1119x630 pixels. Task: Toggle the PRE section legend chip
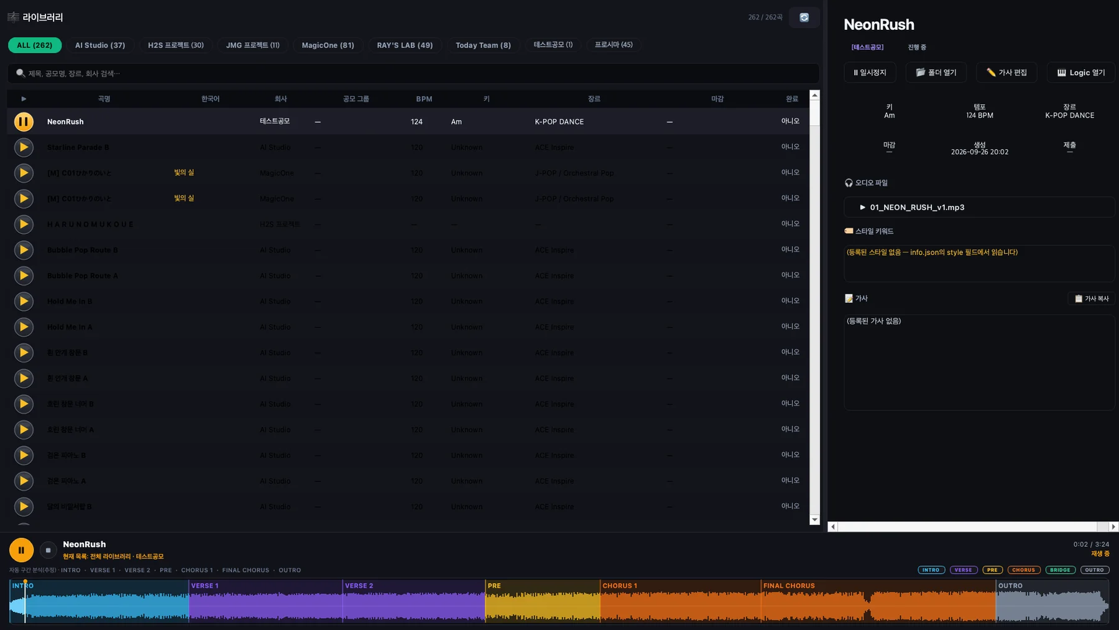click(993, 570)
